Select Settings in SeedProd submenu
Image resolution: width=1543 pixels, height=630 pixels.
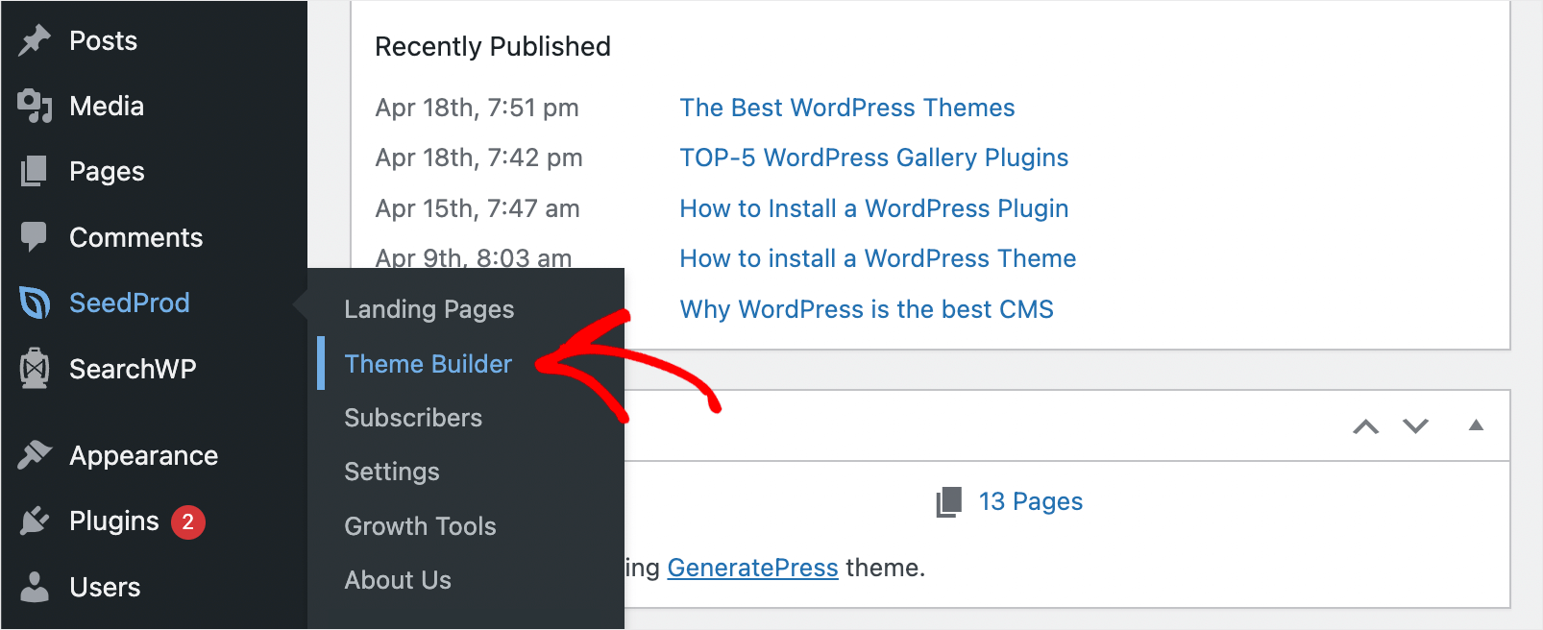(392, 472)
